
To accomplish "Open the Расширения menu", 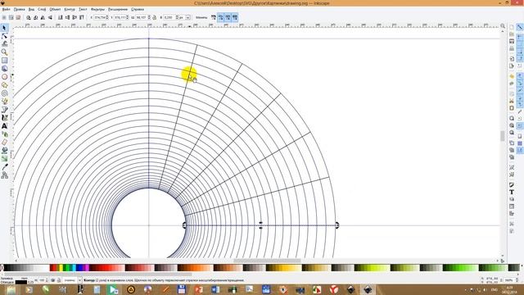I will 118,9.
